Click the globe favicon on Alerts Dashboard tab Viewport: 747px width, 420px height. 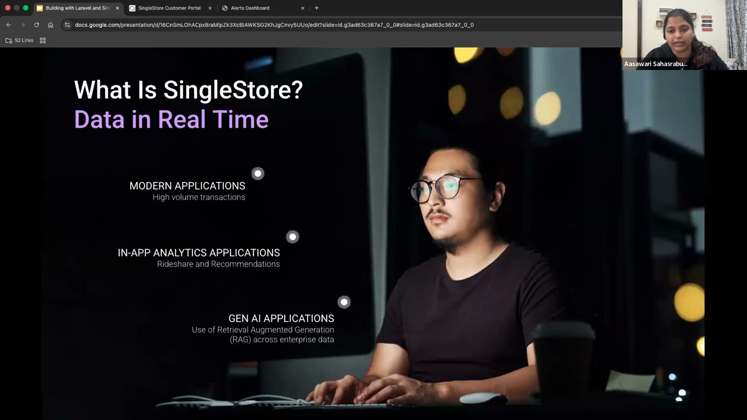click(x=225, y=8)
